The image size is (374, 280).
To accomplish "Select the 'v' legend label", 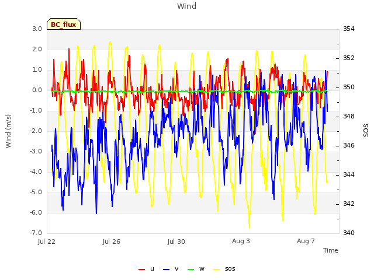I will click(176, 269).
